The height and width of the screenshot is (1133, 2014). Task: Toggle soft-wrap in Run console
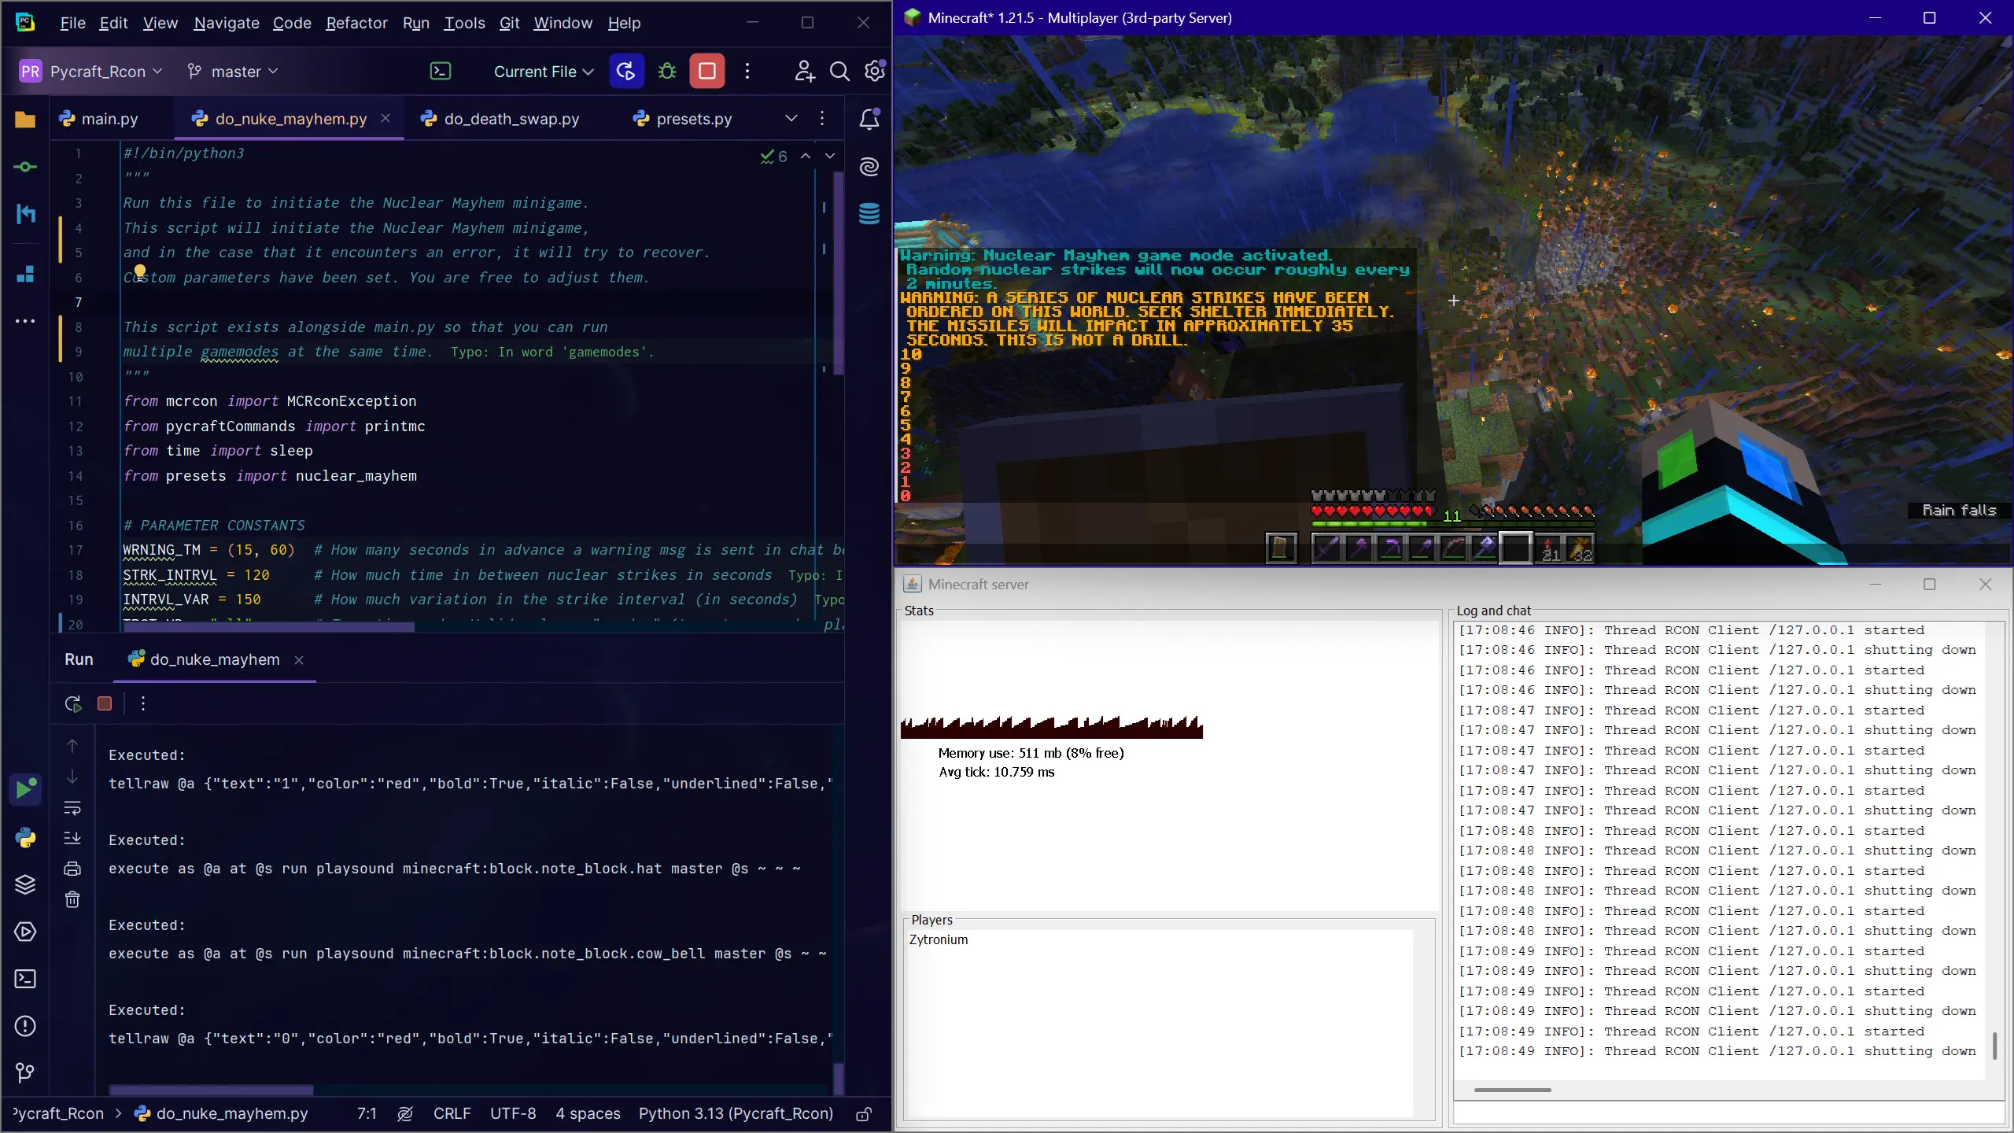tap(72, 808)
